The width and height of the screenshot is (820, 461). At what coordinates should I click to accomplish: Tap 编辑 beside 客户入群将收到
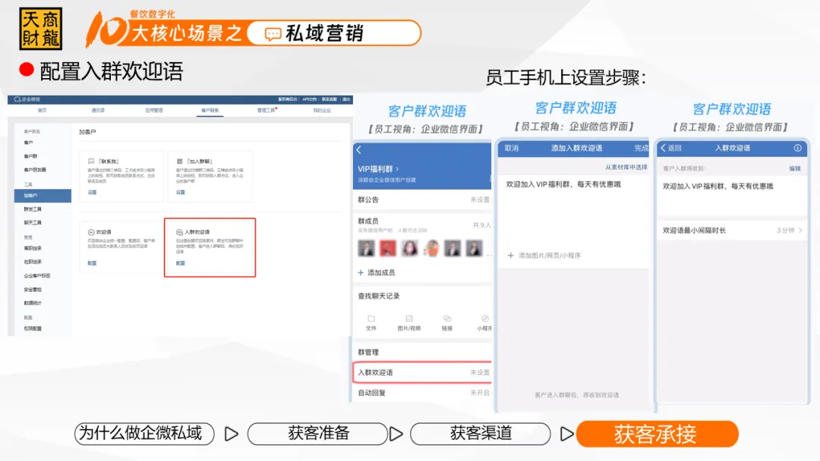(795, 168)
